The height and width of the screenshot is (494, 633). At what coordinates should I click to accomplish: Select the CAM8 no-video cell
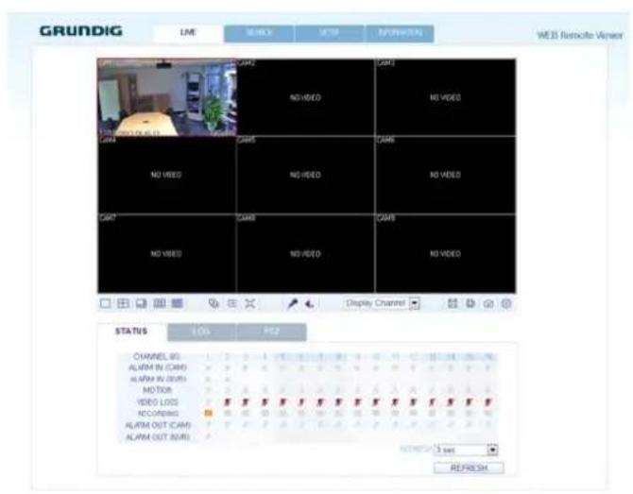(305, 253)
